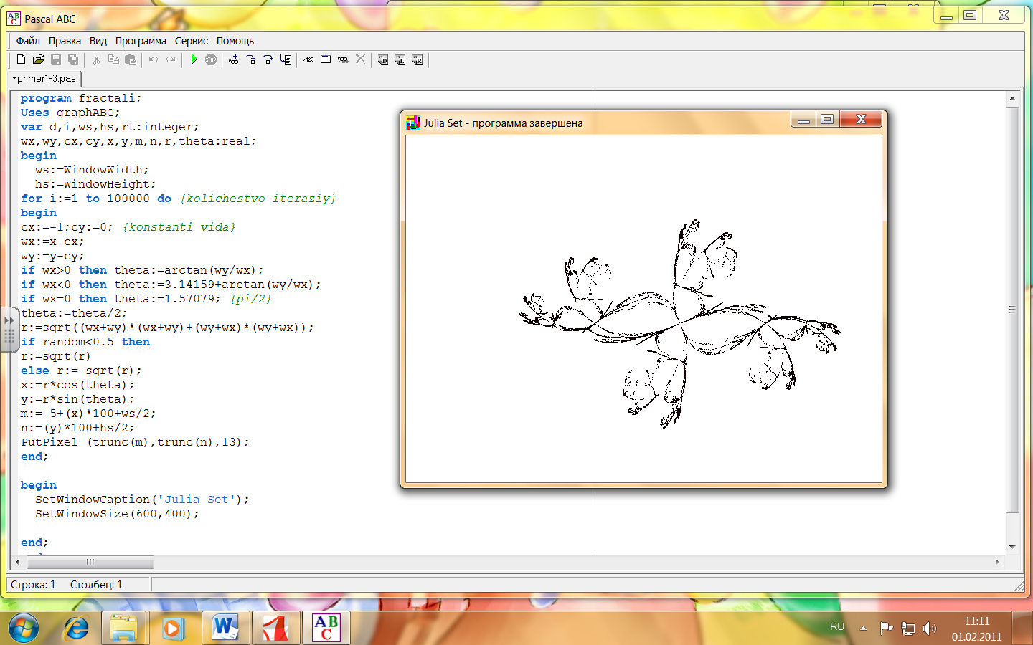Click the Evaluate expression >123 icon

pos(308,59)
